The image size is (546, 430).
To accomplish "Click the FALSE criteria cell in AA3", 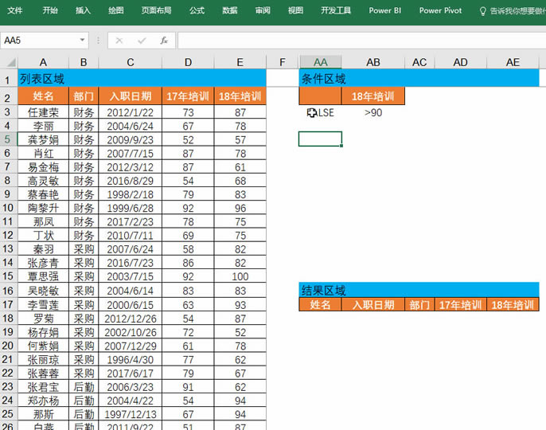I will 320,112.
